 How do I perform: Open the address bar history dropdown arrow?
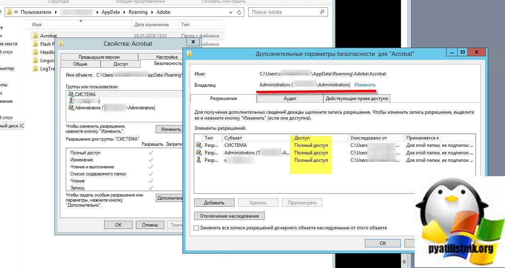coord(231,12)
